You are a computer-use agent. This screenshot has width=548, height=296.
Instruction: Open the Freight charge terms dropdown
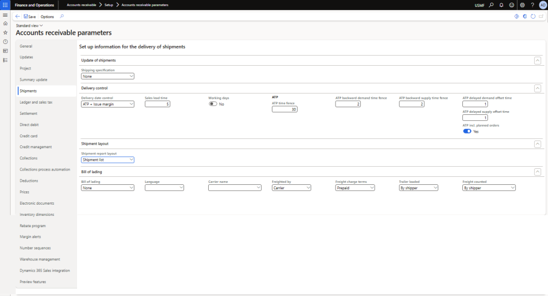pos(355,188)
